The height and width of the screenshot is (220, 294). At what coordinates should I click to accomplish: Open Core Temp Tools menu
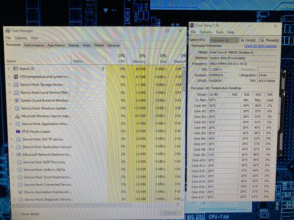(220, 32)
